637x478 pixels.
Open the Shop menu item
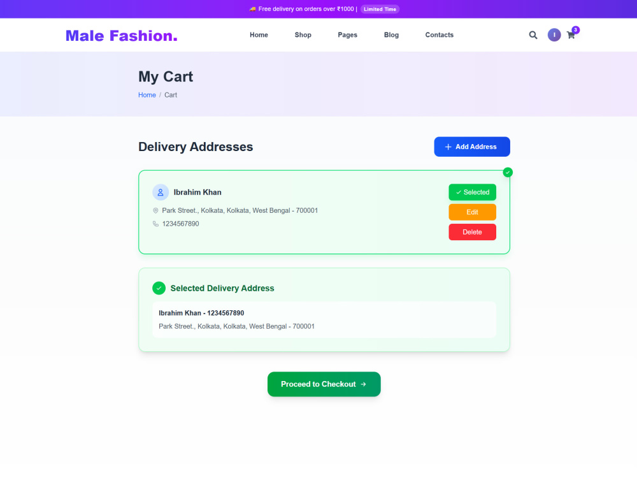point(303,35)
